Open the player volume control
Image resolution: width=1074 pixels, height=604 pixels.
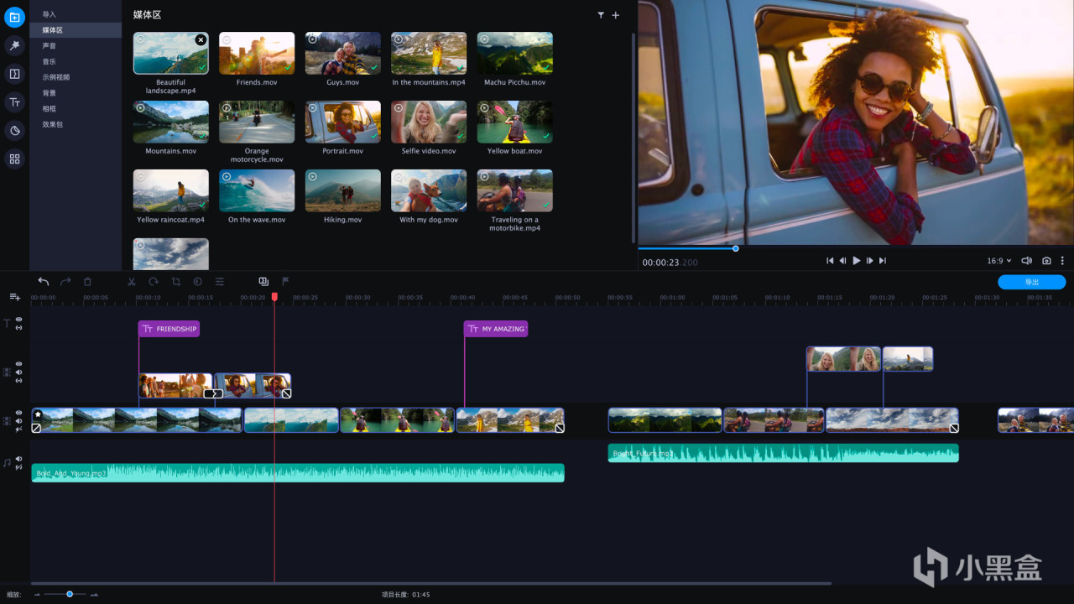tap(1026, 261)
